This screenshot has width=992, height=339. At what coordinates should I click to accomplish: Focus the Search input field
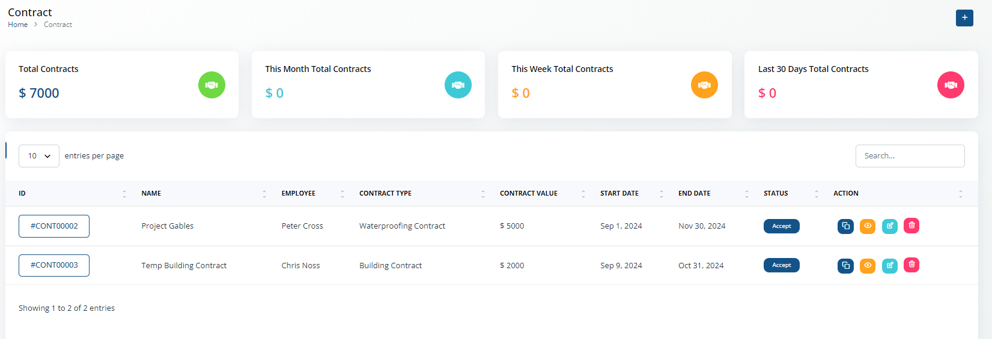click(x=910, y=156)
